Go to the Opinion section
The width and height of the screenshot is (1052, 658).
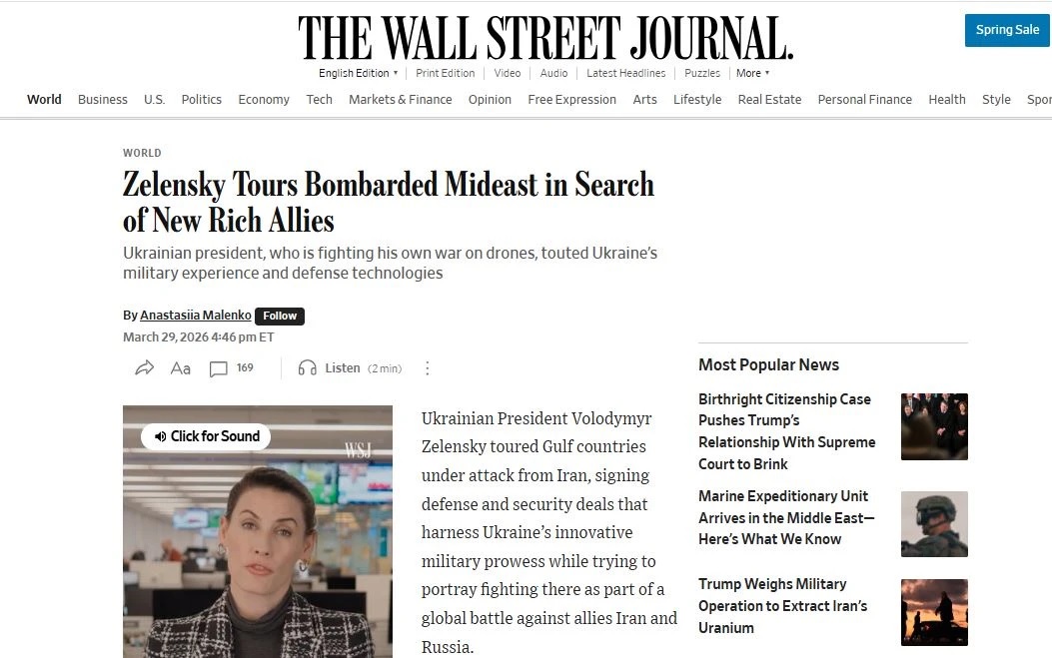[490, 100]
